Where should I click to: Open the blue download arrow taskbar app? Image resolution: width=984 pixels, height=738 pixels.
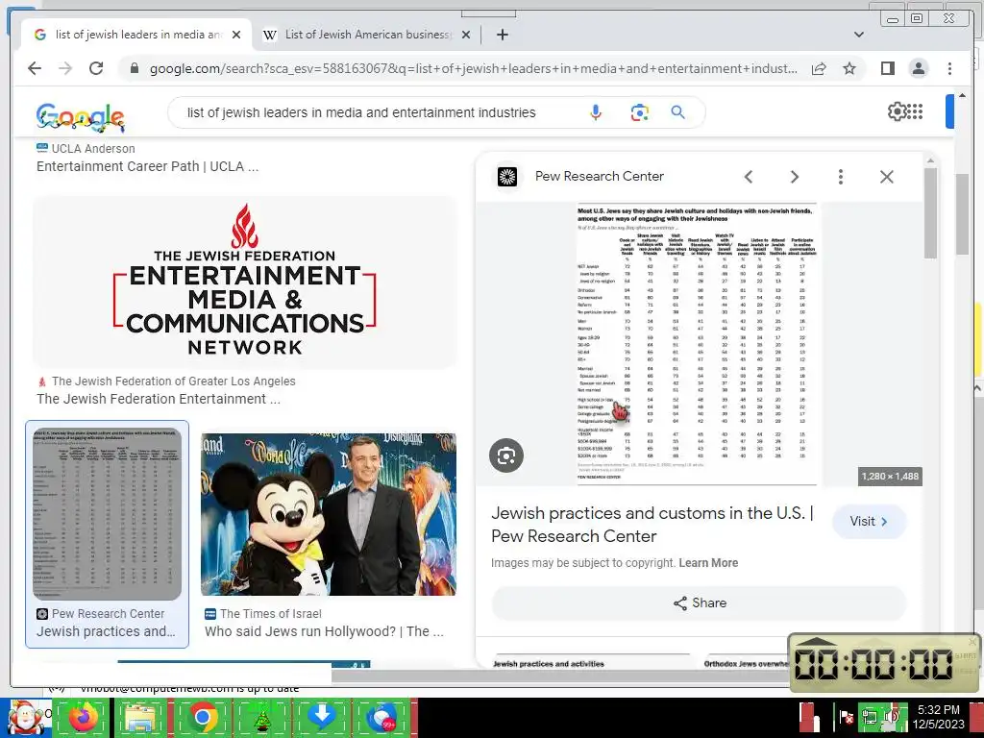(321, 717)
